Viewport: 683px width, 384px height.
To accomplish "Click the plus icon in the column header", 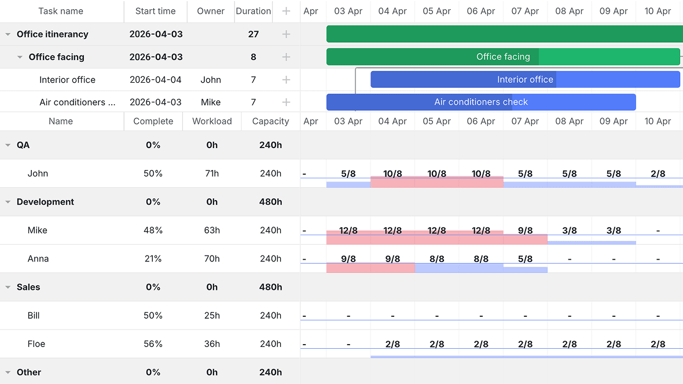I will (286, 12).
